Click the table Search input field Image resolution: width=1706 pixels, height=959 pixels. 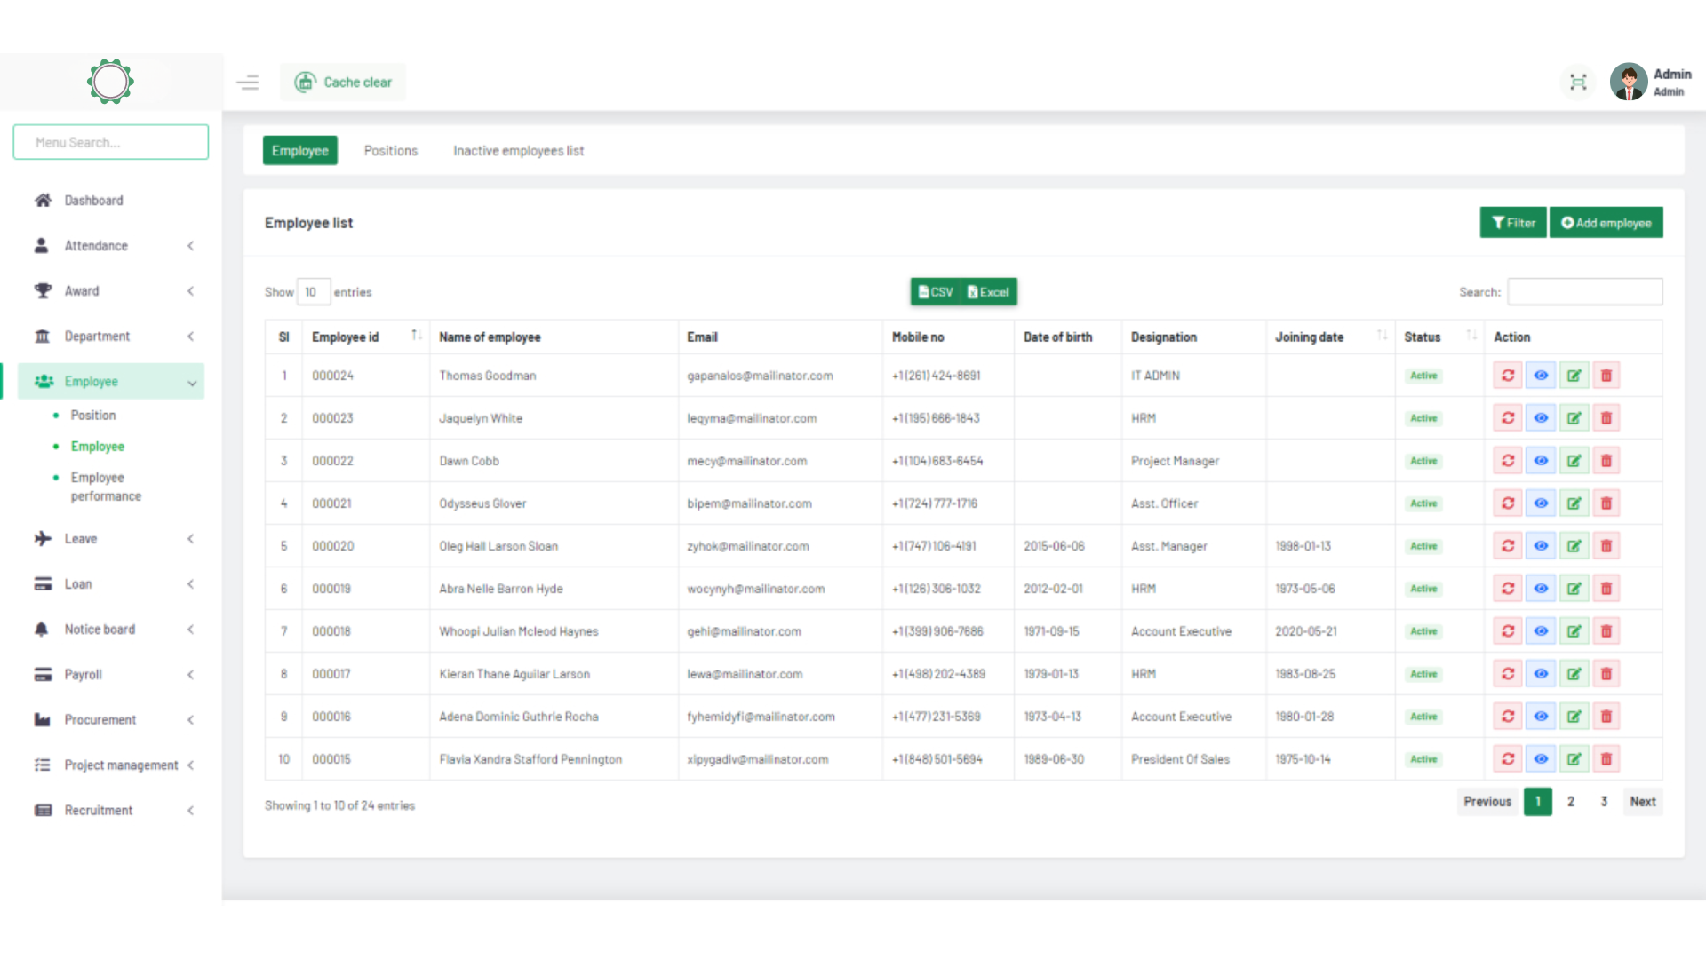(1584, 292)
